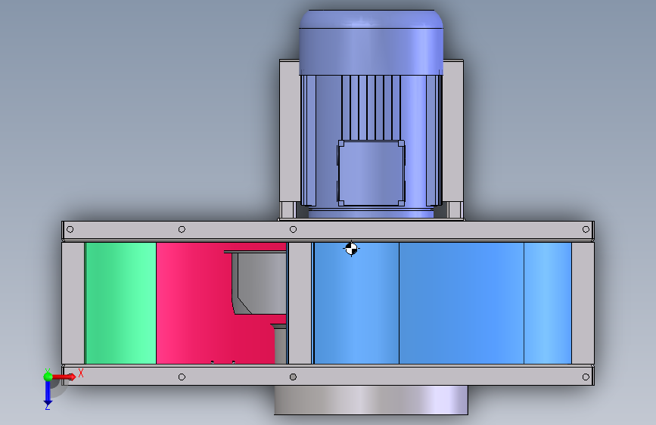Pick the left vertical frame post

(73, 303)
